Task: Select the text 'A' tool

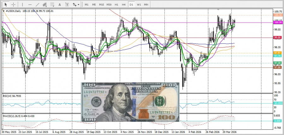Action: 60,5
